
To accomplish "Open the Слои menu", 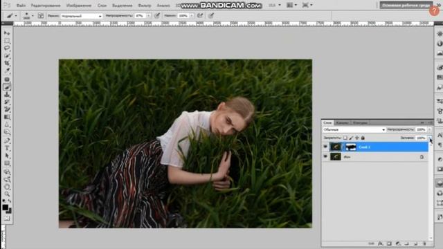I will (x=102, y=6).
